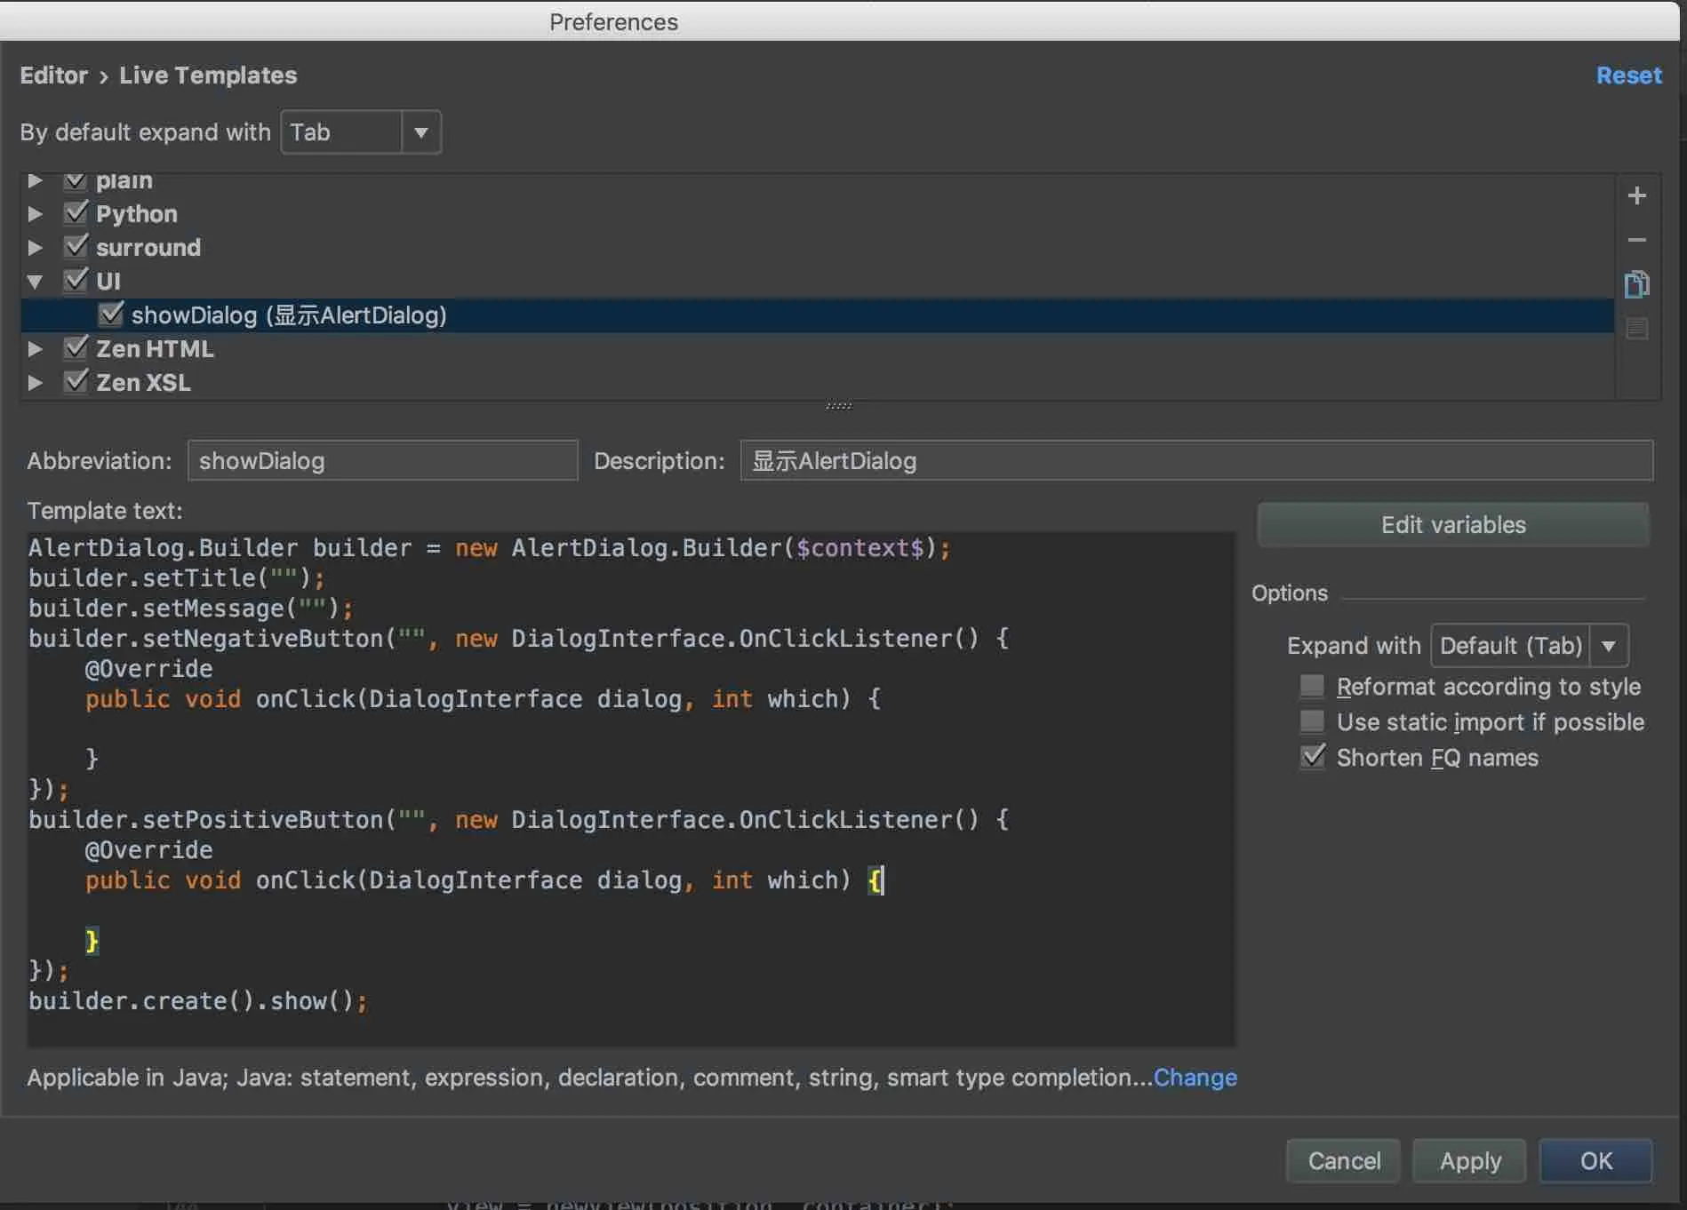Disable the showDialog template checkbox

tap(111, 314)
